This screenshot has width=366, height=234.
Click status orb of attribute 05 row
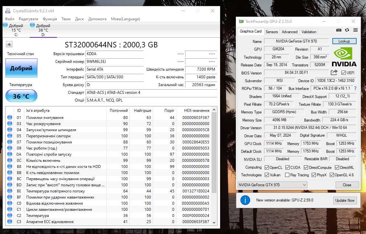tap(10, 136)
